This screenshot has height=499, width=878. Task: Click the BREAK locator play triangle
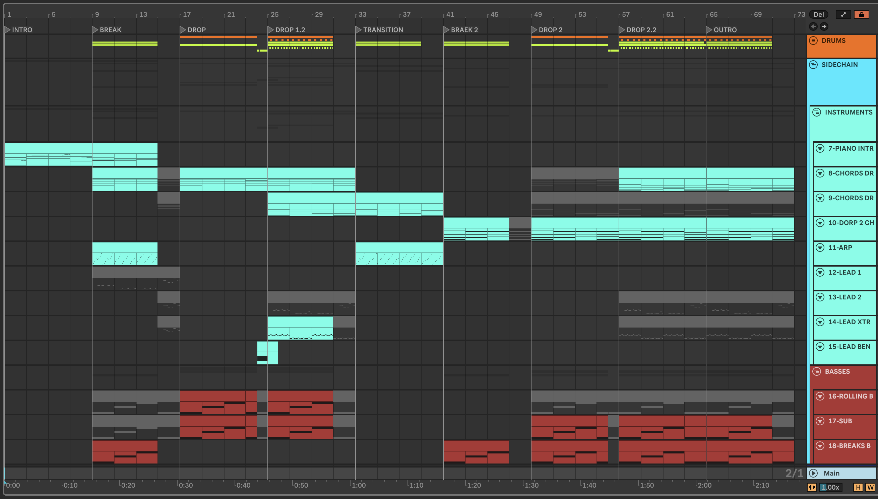click(x=95, y=30)
